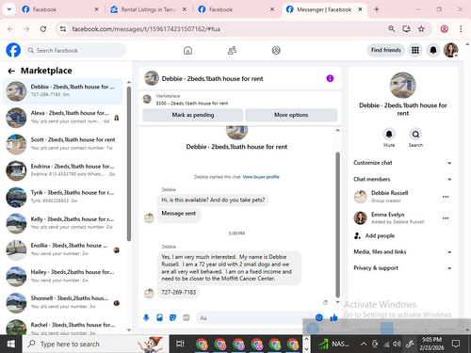
Task: Open Chrome profile icon in toolbar
Action: click(x=444, y=29)
